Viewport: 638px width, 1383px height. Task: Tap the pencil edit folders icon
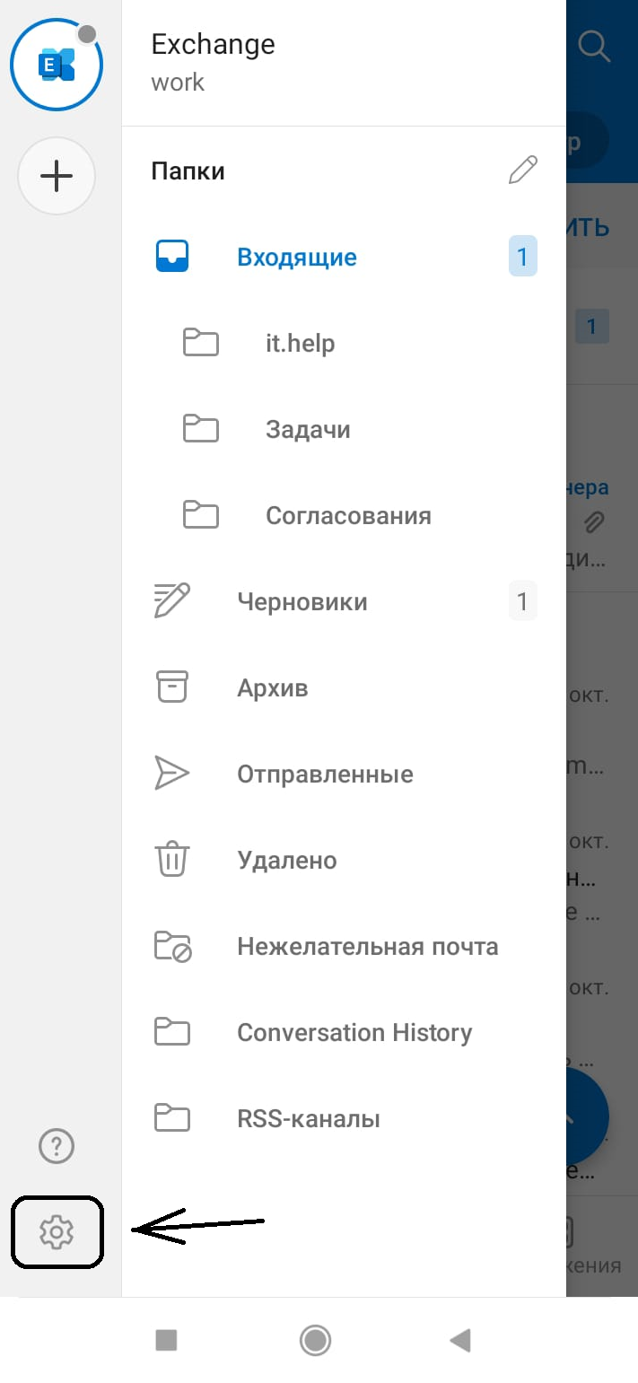[522, 171]
